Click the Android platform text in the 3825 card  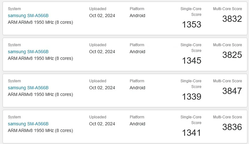[x=137, y=52]
